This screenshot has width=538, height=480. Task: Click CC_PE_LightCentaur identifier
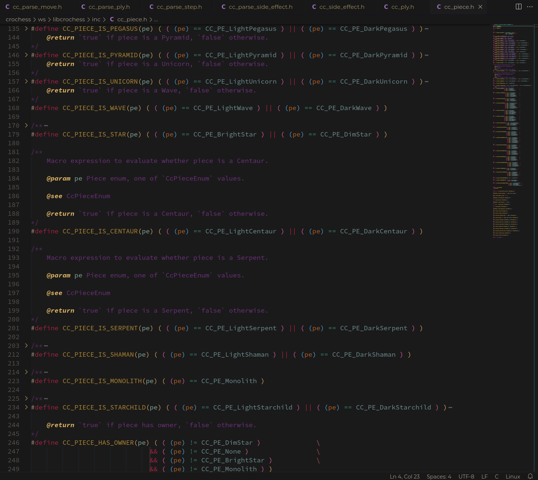[241, 231]
